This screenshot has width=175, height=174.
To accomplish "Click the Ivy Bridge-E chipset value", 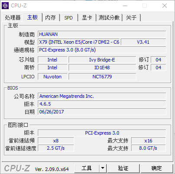I will pos(102,60).
